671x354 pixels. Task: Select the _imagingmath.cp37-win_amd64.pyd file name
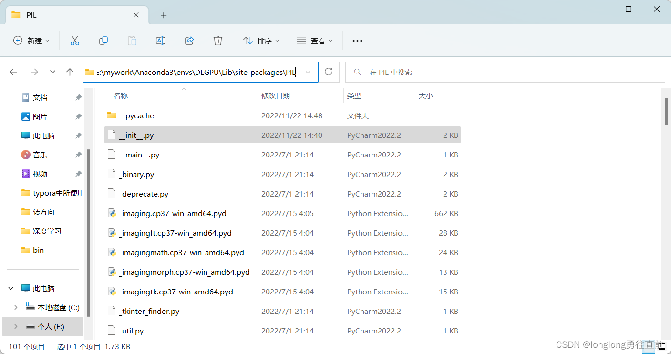pos(181,252)
